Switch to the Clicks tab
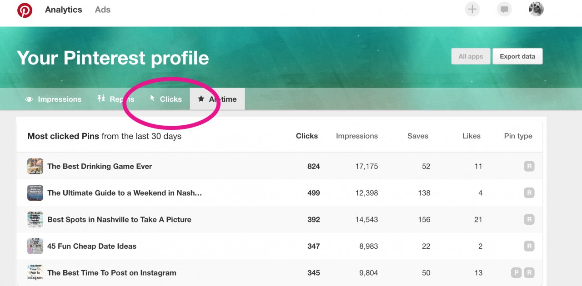The width and height of the screenshot is (582, 286). (166, 99)
